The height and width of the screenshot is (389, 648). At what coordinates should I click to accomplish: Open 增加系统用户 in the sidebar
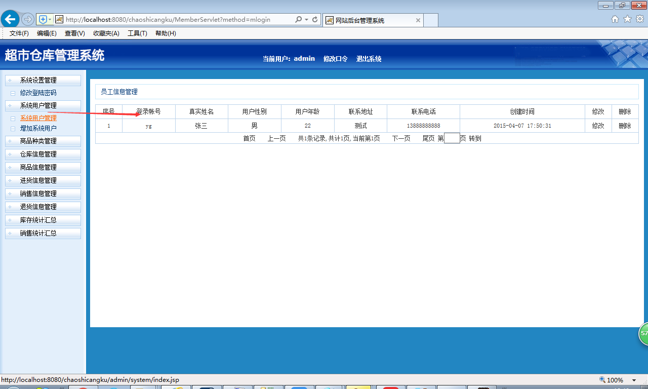[x=38, y=129]
